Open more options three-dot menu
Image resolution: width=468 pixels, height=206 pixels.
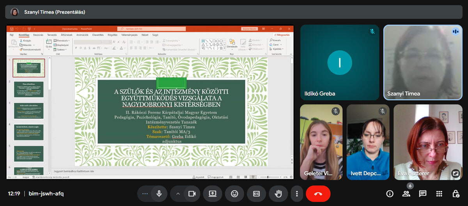297,194
